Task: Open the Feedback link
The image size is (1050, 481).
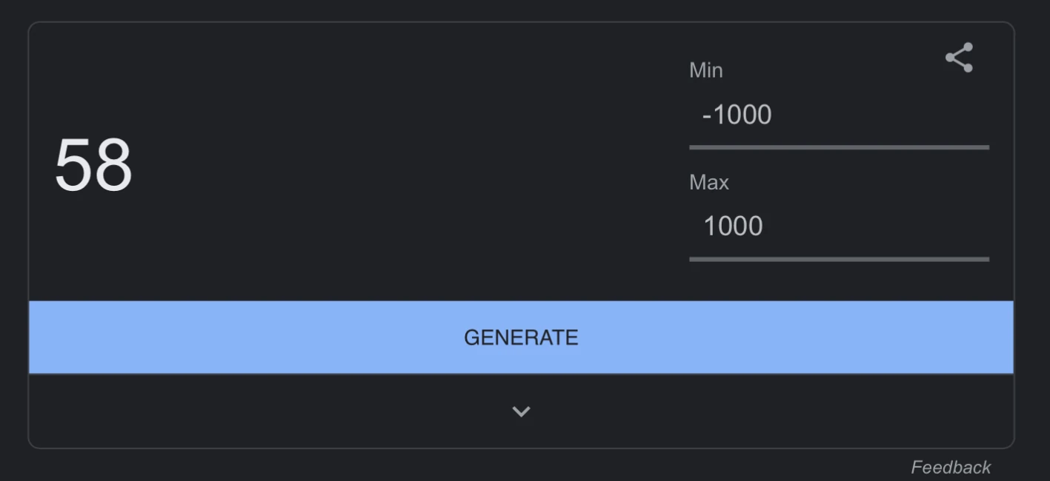Action: (x=951, y=467)
